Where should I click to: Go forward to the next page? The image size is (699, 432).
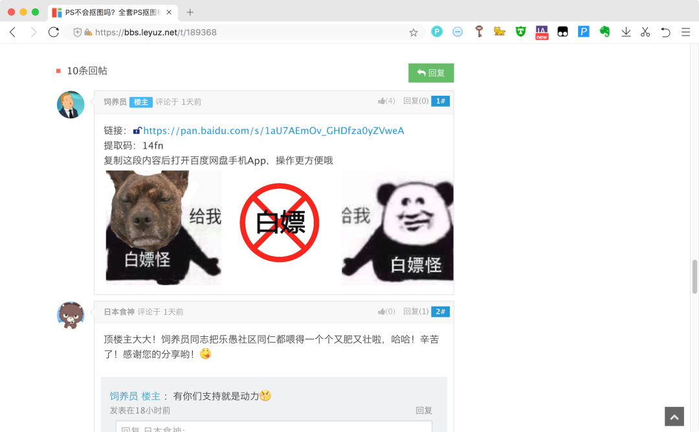point(34,32)
